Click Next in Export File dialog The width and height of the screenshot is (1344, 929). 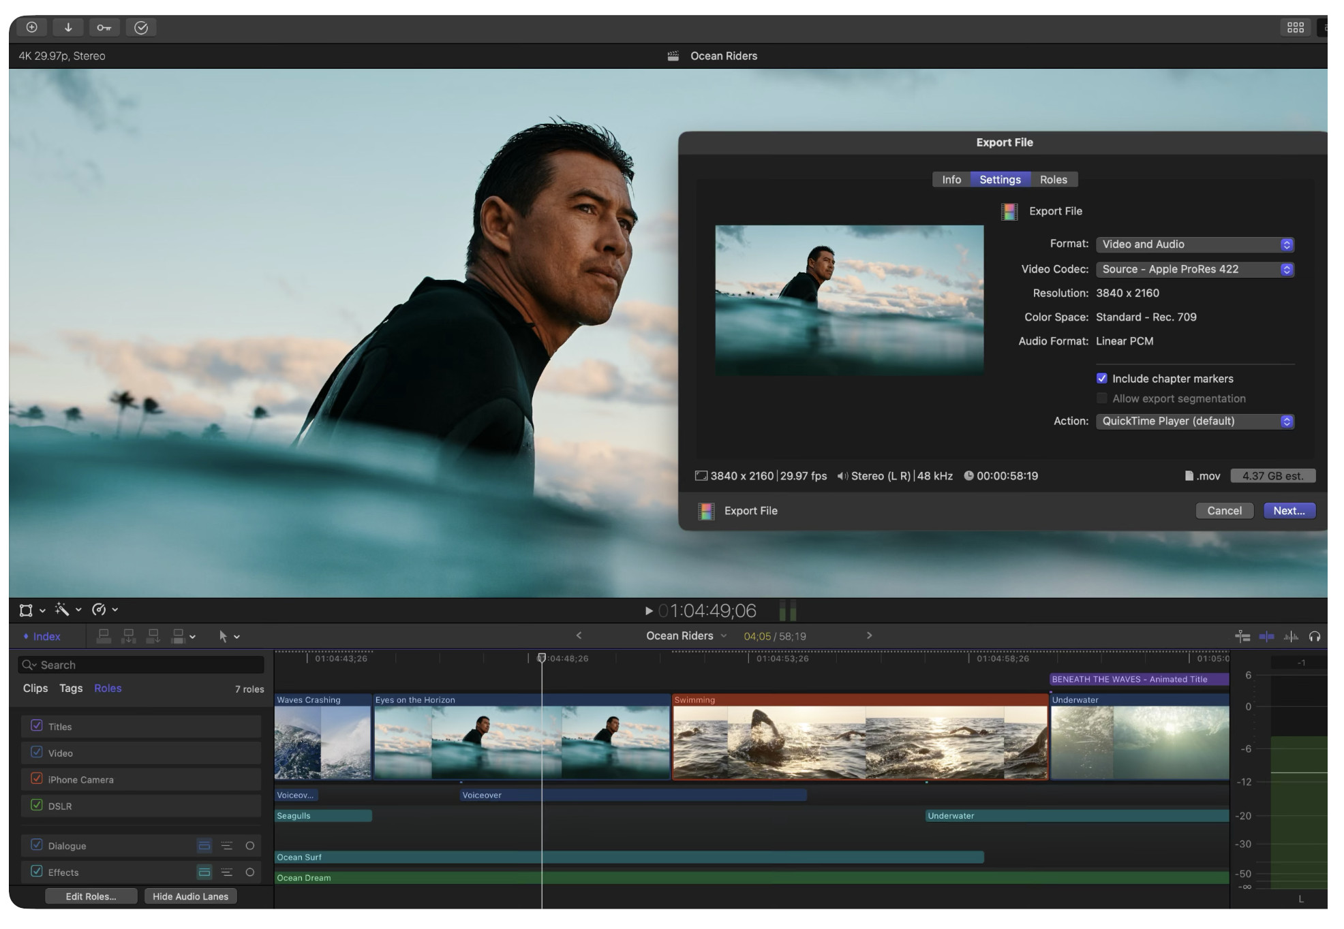[1289, 511]
